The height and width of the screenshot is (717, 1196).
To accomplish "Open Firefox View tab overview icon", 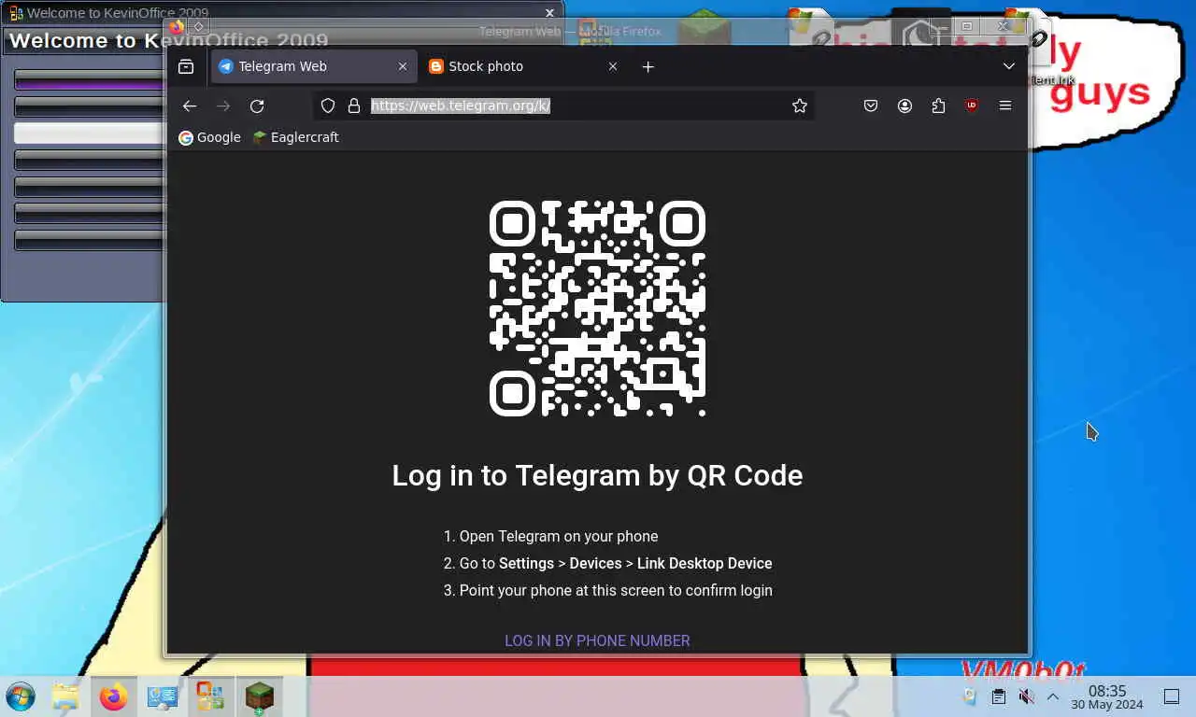I will coord(186,66).
